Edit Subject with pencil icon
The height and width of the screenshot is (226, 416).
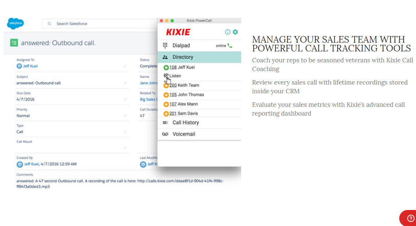125,83
